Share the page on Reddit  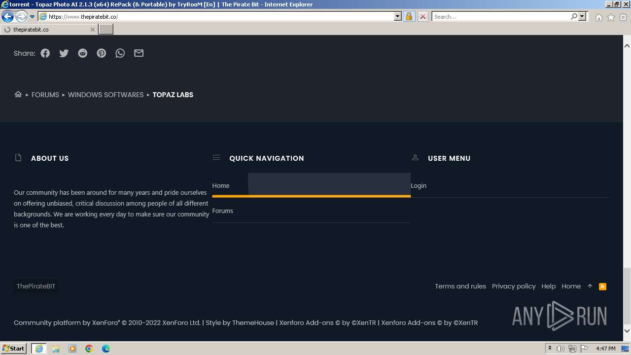coord(83,53)
